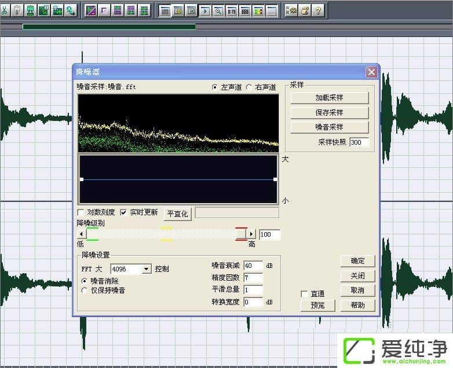Image resolution: width=453 pixels, height=368 pixels.
Task: Click the 噪音衰减 value field
Action: (253, 266)
